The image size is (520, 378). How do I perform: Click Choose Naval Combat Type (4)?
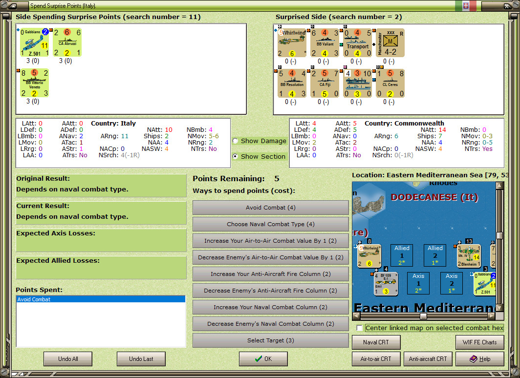click(271, 224)
